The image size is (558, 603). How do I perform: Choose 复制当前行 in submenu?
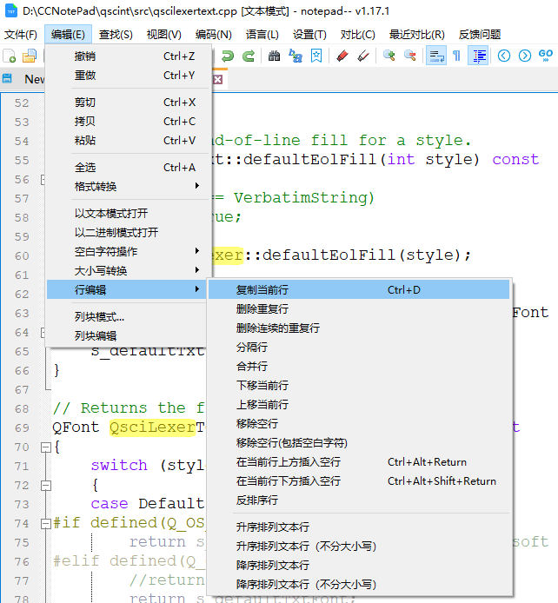point(359,290)
